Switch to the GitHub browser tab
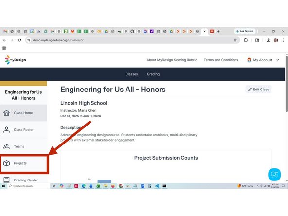 [132, 31]
